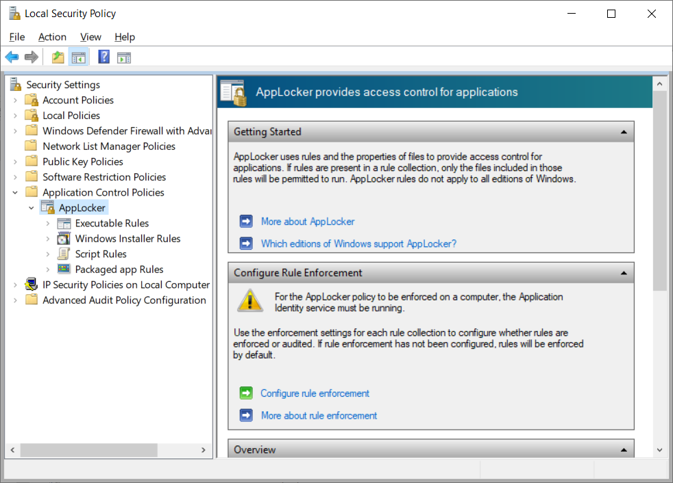Viewport: 673px width, 483px height.
Task: Click the Up one level folder icon
Action: (58, 57)
